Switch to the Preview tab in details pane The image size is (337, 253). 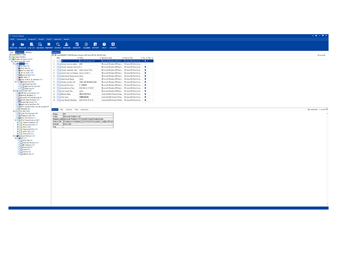pos(69,110)
